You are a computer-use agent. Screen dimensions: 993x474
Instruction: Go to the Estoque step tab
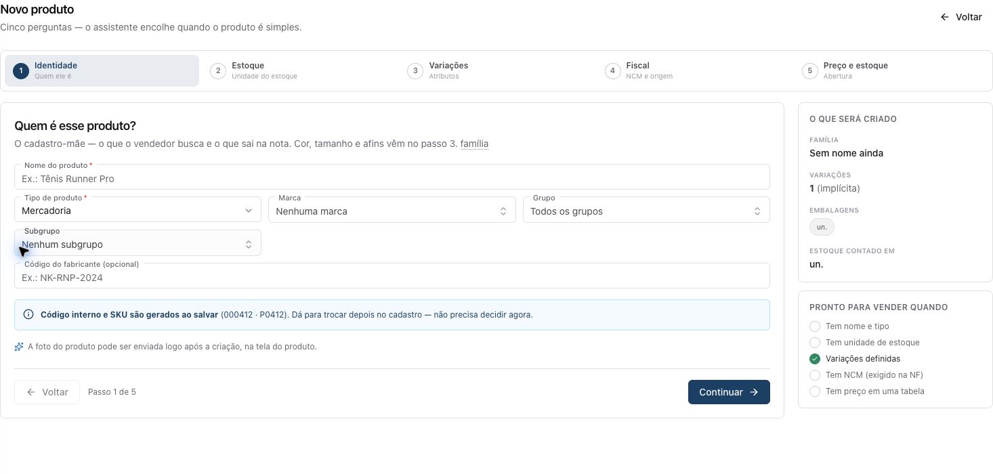[x=299, y=70]
